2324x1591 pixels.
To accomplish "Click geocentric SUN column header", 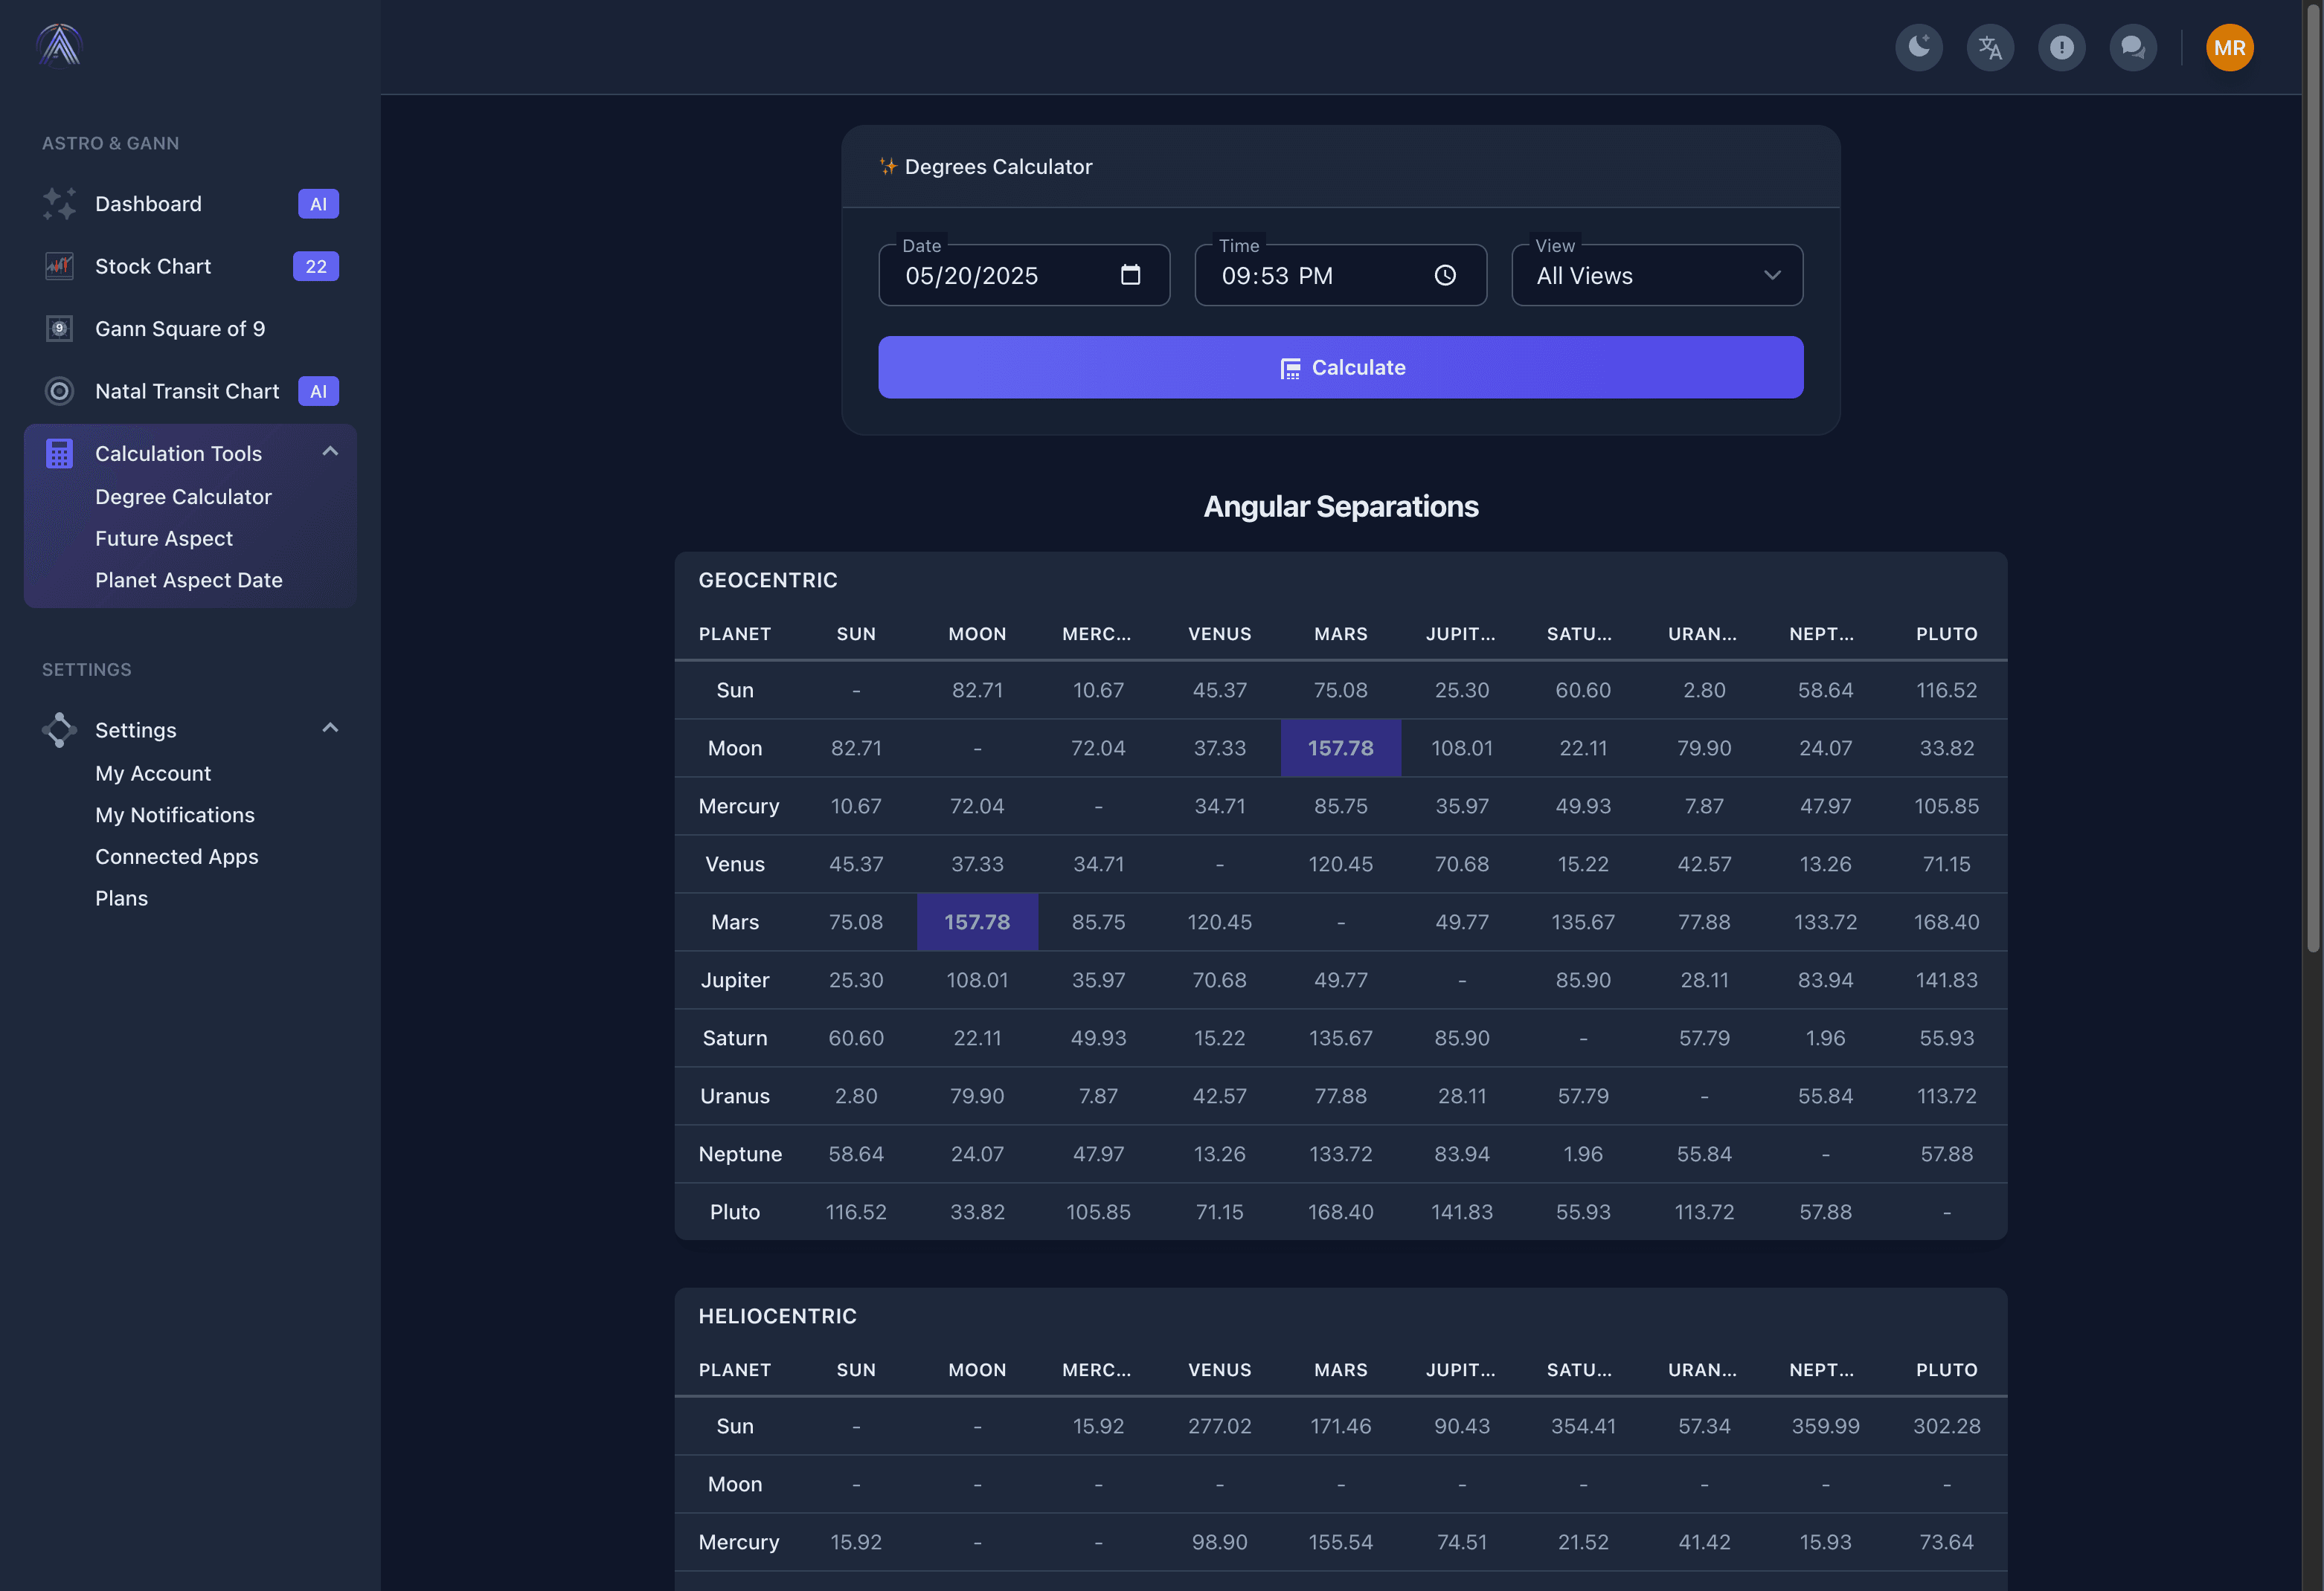I will point(856,633).
